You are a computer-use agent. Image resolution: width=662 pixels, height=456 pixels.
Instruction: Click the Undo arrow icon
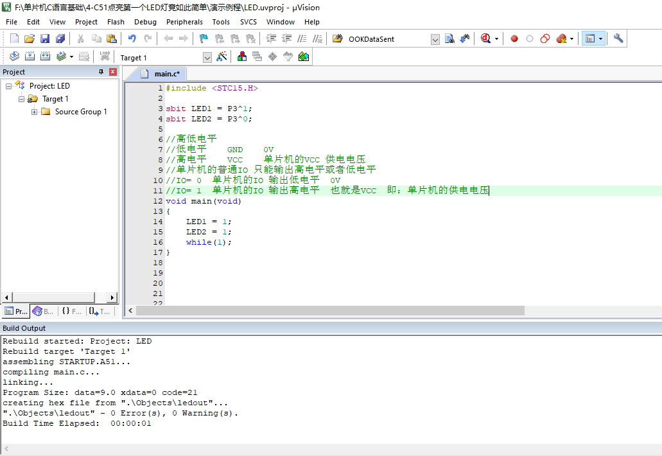pos(132,39)
